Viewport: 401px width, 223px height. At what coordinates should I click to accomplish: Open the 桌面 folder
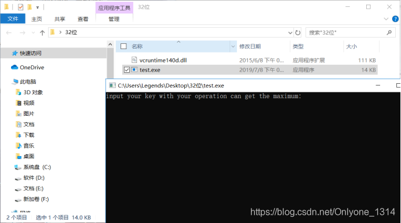(x=28, y=156)
